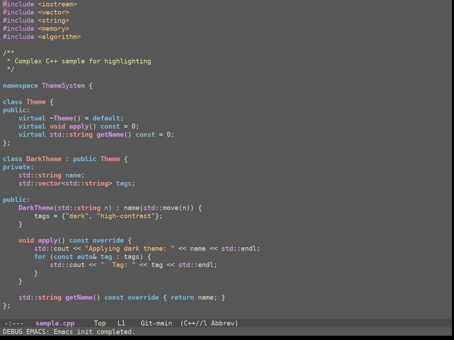Click the L1 line number indicator
This screenshot has width=454, height=340.
click(x=121, y=323)
